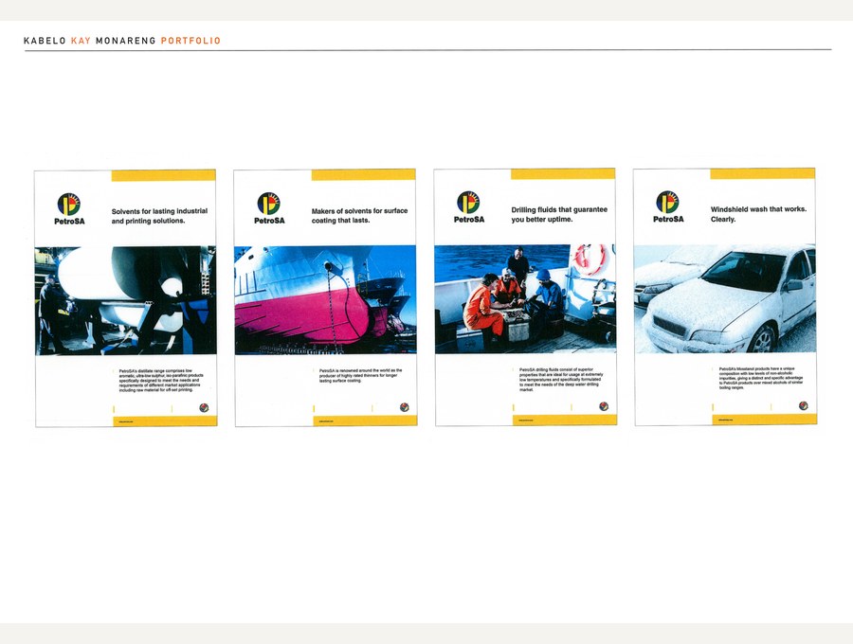This screenshot has width=853, height=644.
Task: Click headline 'Solvents for lasting industrial and printing solutions.'
Action: point(159,216)
